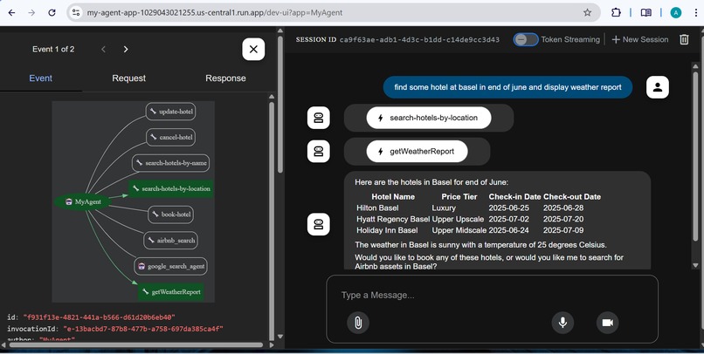Screen dimensions: 704x354
Task: Click bot avatar beside search-hotels-by-location call
Action: point(318,118)
